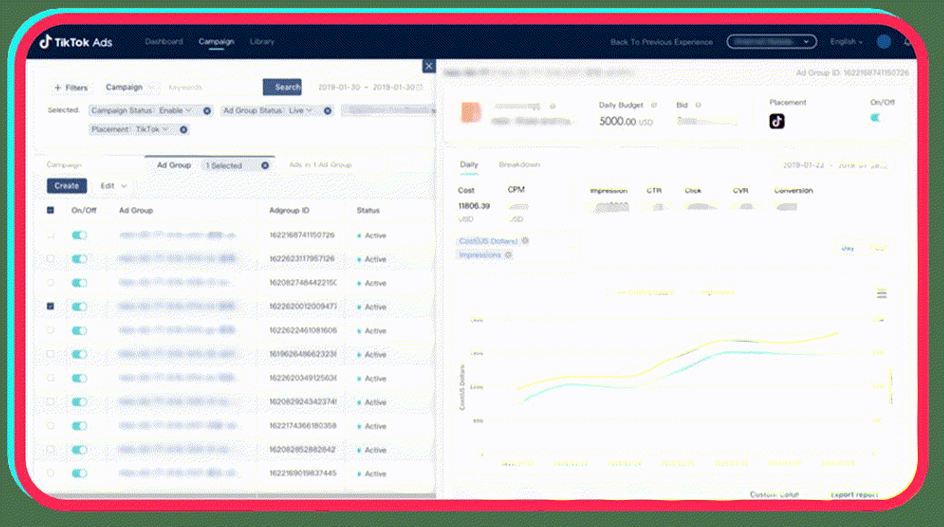The image size is (944, 527).
Task: Click the TikTok Ads logo
Action: (76, 42)
